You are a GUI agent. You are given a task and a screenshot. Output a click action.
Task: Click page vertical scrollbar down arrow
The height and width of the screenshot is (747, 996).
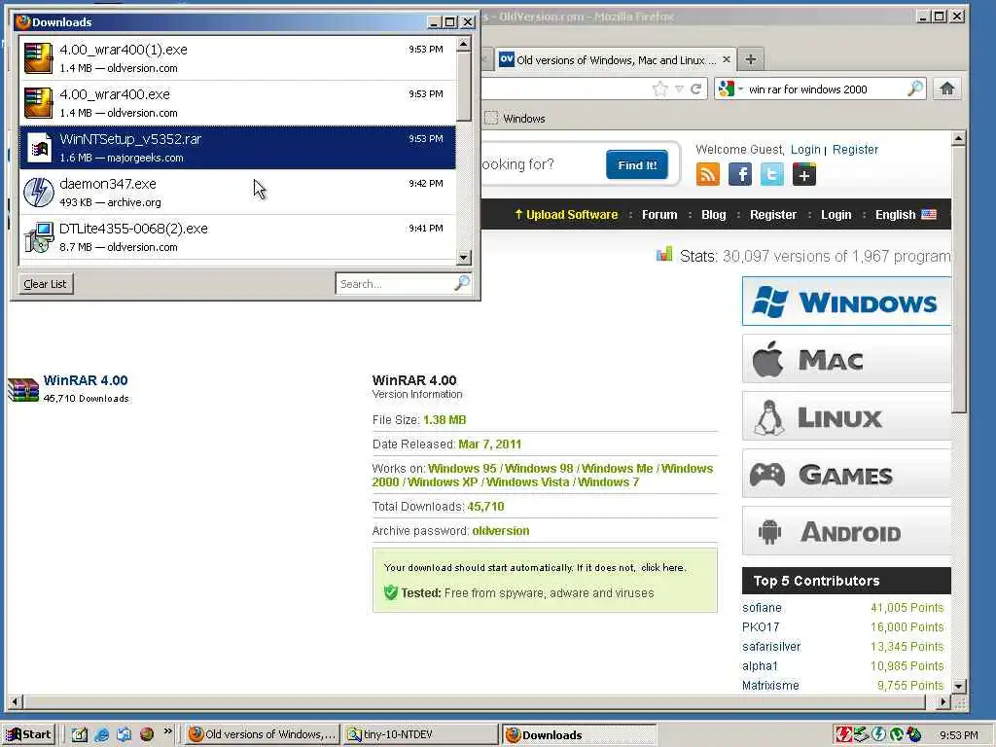958,686
